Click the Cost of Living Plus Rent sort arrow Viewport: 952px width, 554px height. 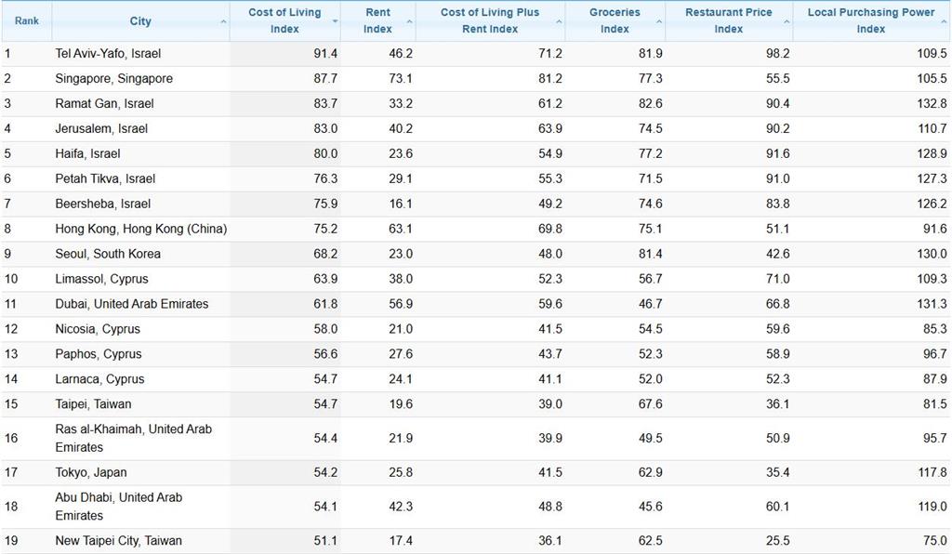coord(558,21)
